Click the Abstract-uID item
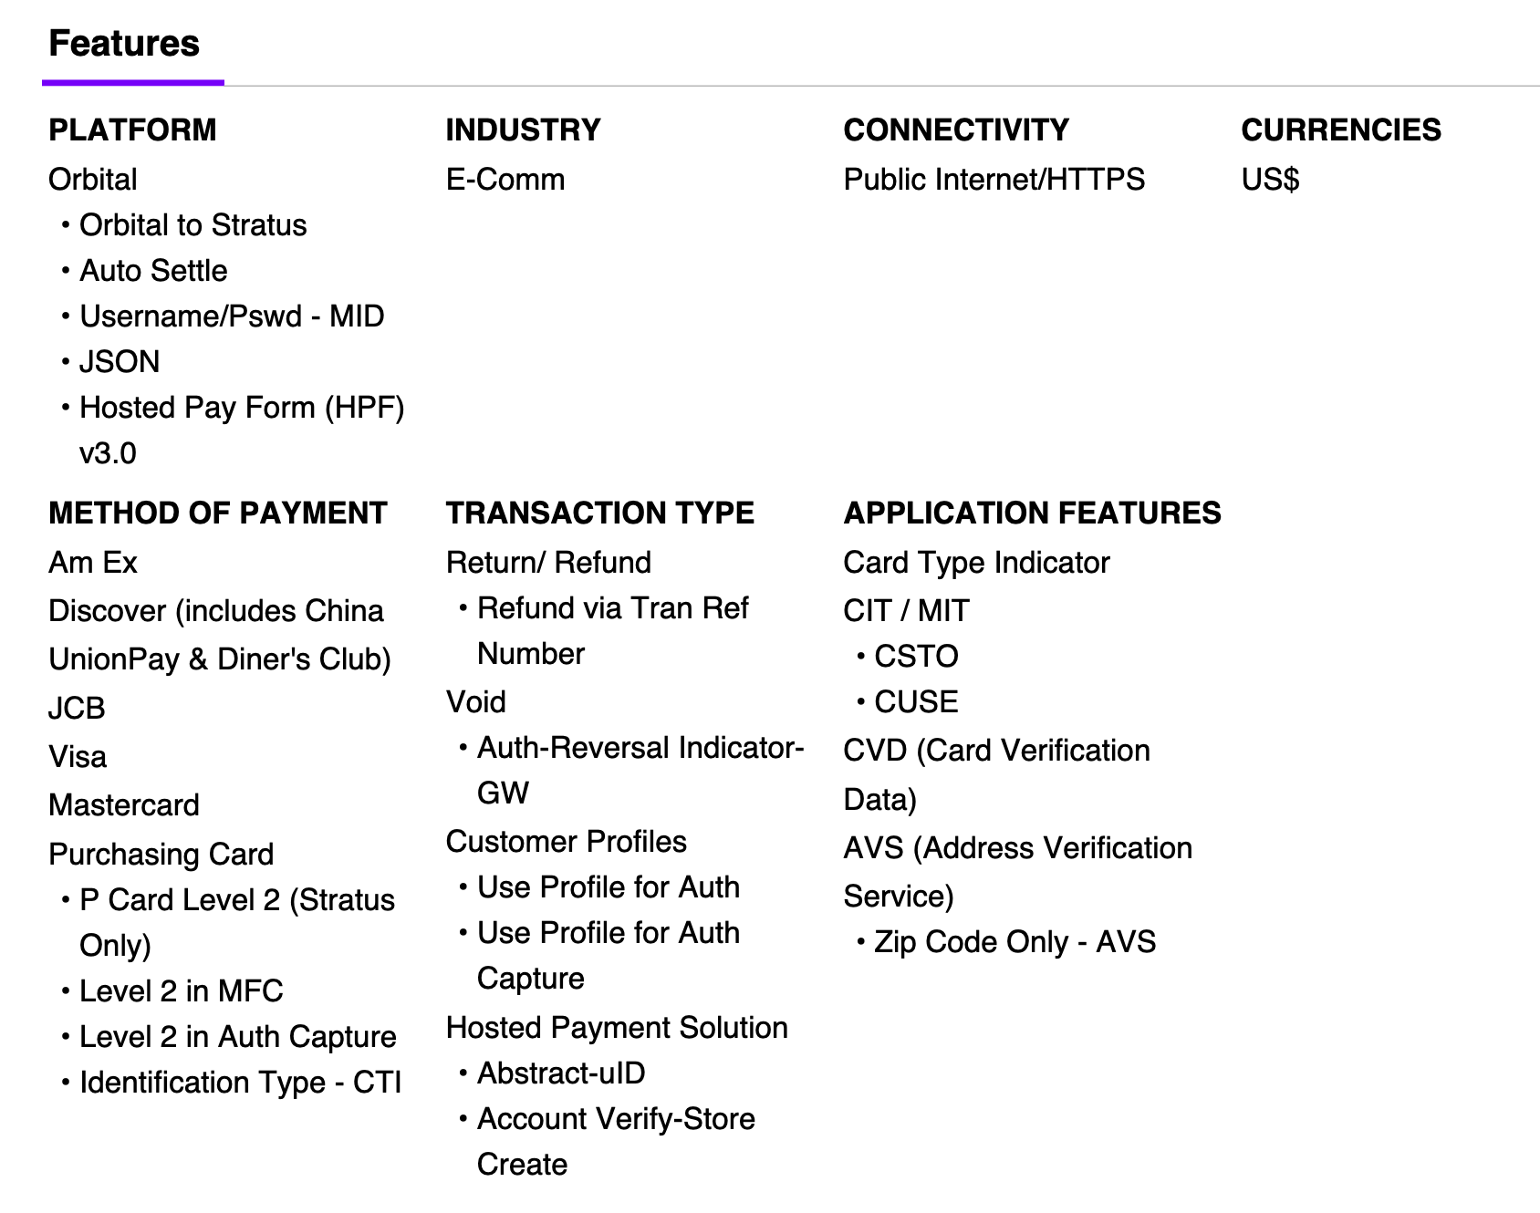This screenshot has height=1213, width=1540. 561,1073
